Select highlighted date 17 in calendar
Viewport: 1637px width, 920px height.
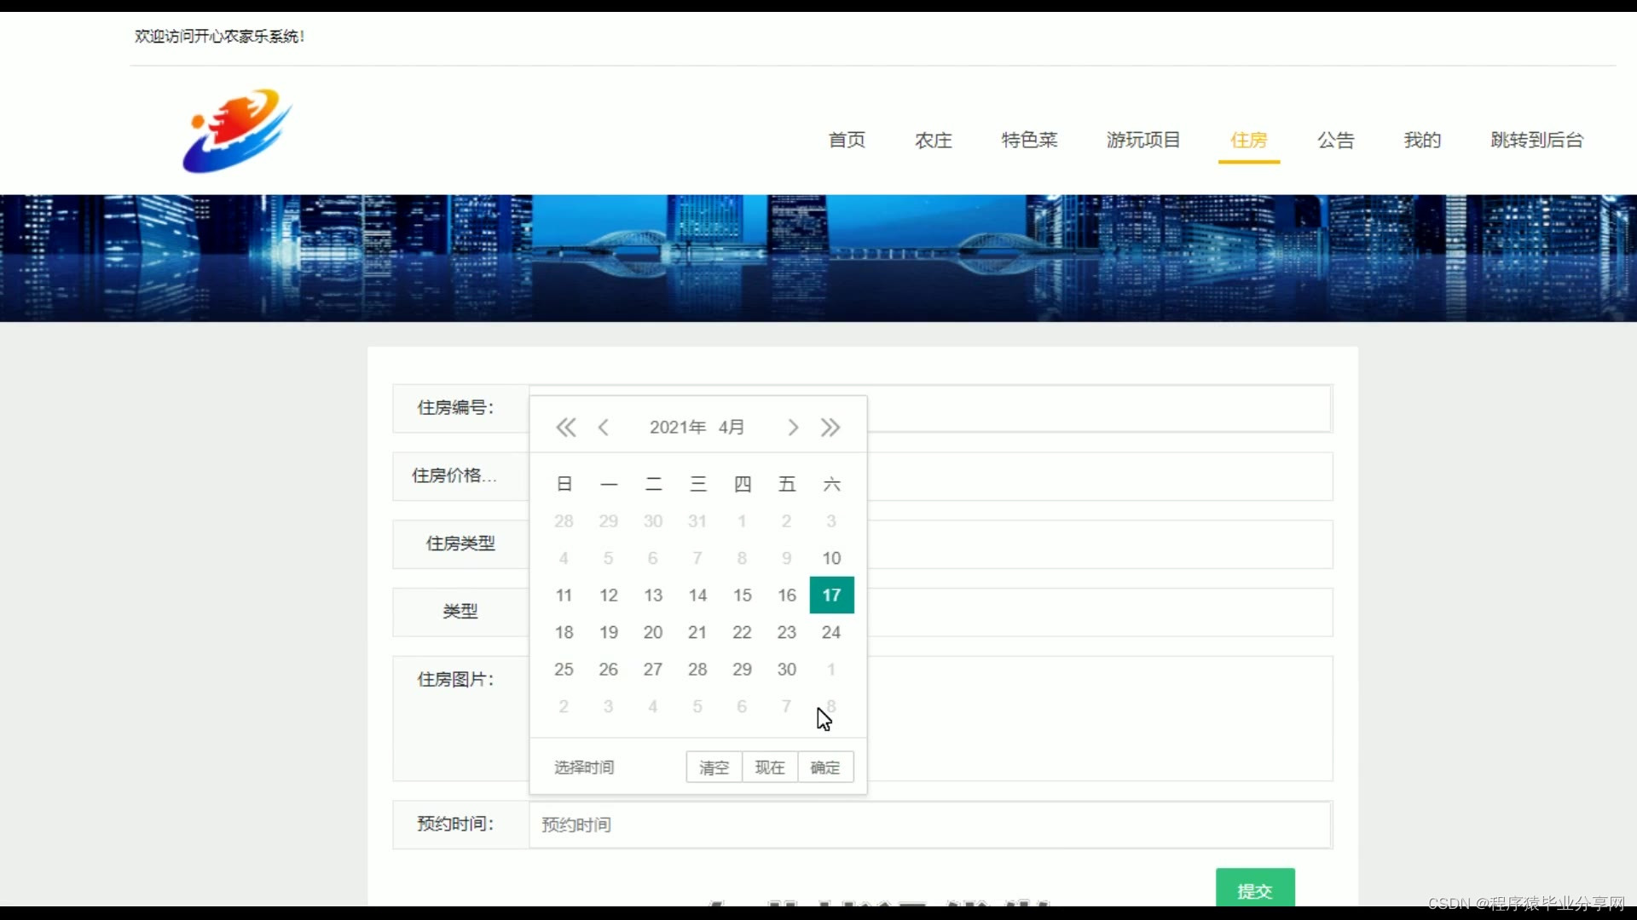831,595
